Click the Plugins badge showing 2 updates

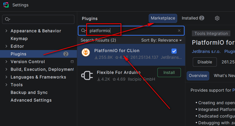[66, 54]
